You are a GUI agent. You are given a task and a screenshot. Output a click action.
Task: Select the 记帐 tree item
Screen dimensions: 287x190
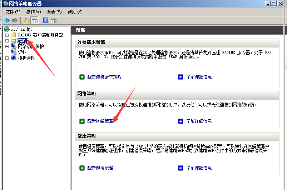pos(22,52)
